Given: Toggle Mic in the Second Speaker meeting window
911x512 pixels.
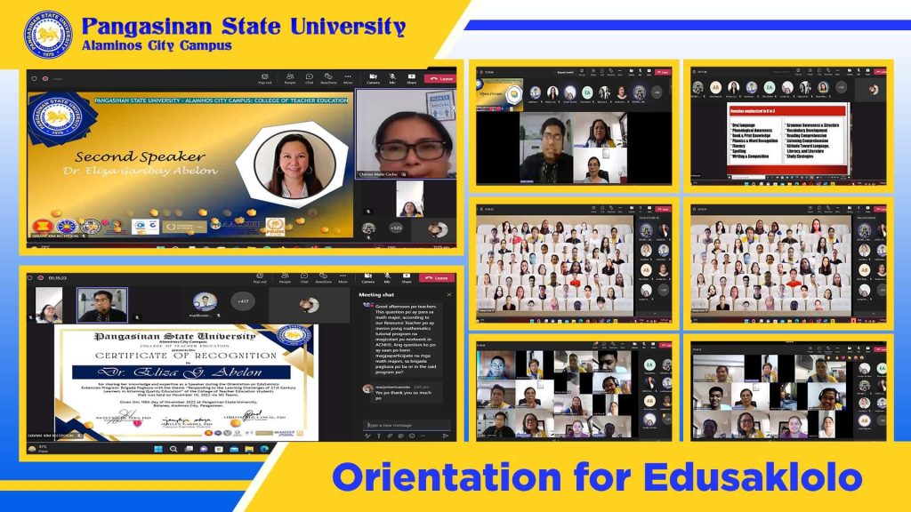Looking at the screenshot, I should coord(392,78).
